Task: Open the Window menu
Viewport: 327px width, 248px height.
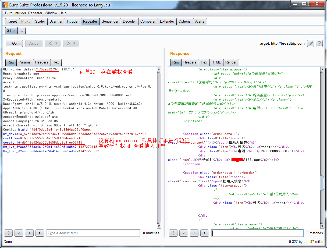Action: point(51,13)
